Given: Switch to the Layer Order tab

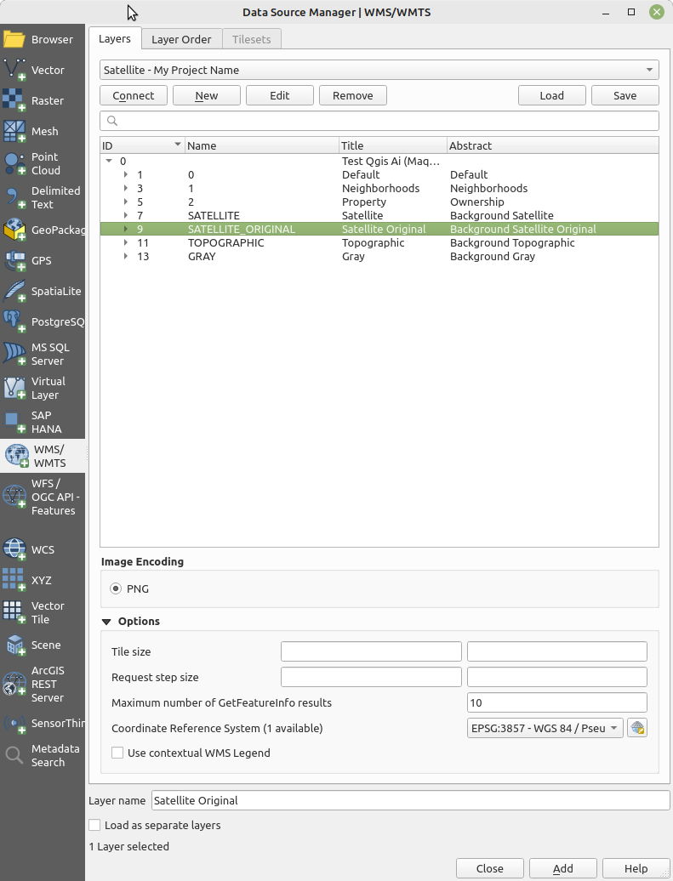Looking at the screenshot, I should tap(181, 39).
